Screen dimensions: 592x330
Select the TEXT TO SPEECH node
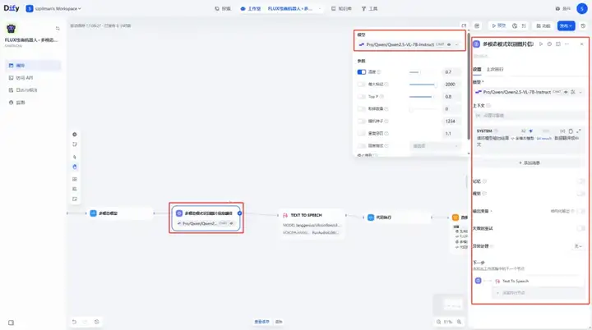tap(312, 223)
